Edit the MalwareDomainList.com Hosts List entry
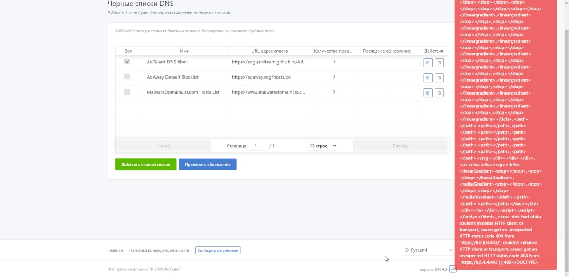The height and width of the screenshot is (277, 569). coord(428,93)
